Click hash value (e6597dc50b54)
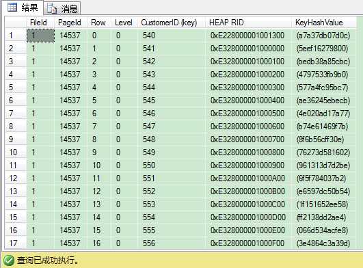The width and height of the screenshot is (363, 268). tap(323, 191)
